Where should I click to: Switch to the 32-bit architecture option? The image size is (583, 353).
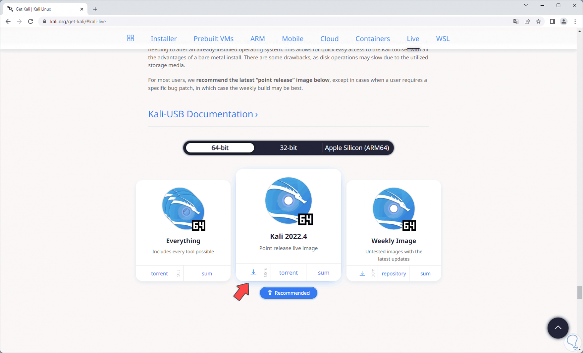pyautogui.click(x=288, y=148)
